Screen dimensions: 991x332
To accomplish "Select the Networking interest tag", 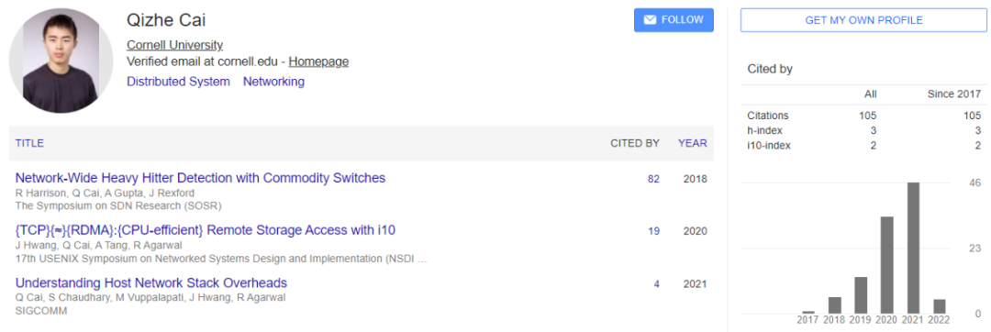I will (x=273, y=82).
